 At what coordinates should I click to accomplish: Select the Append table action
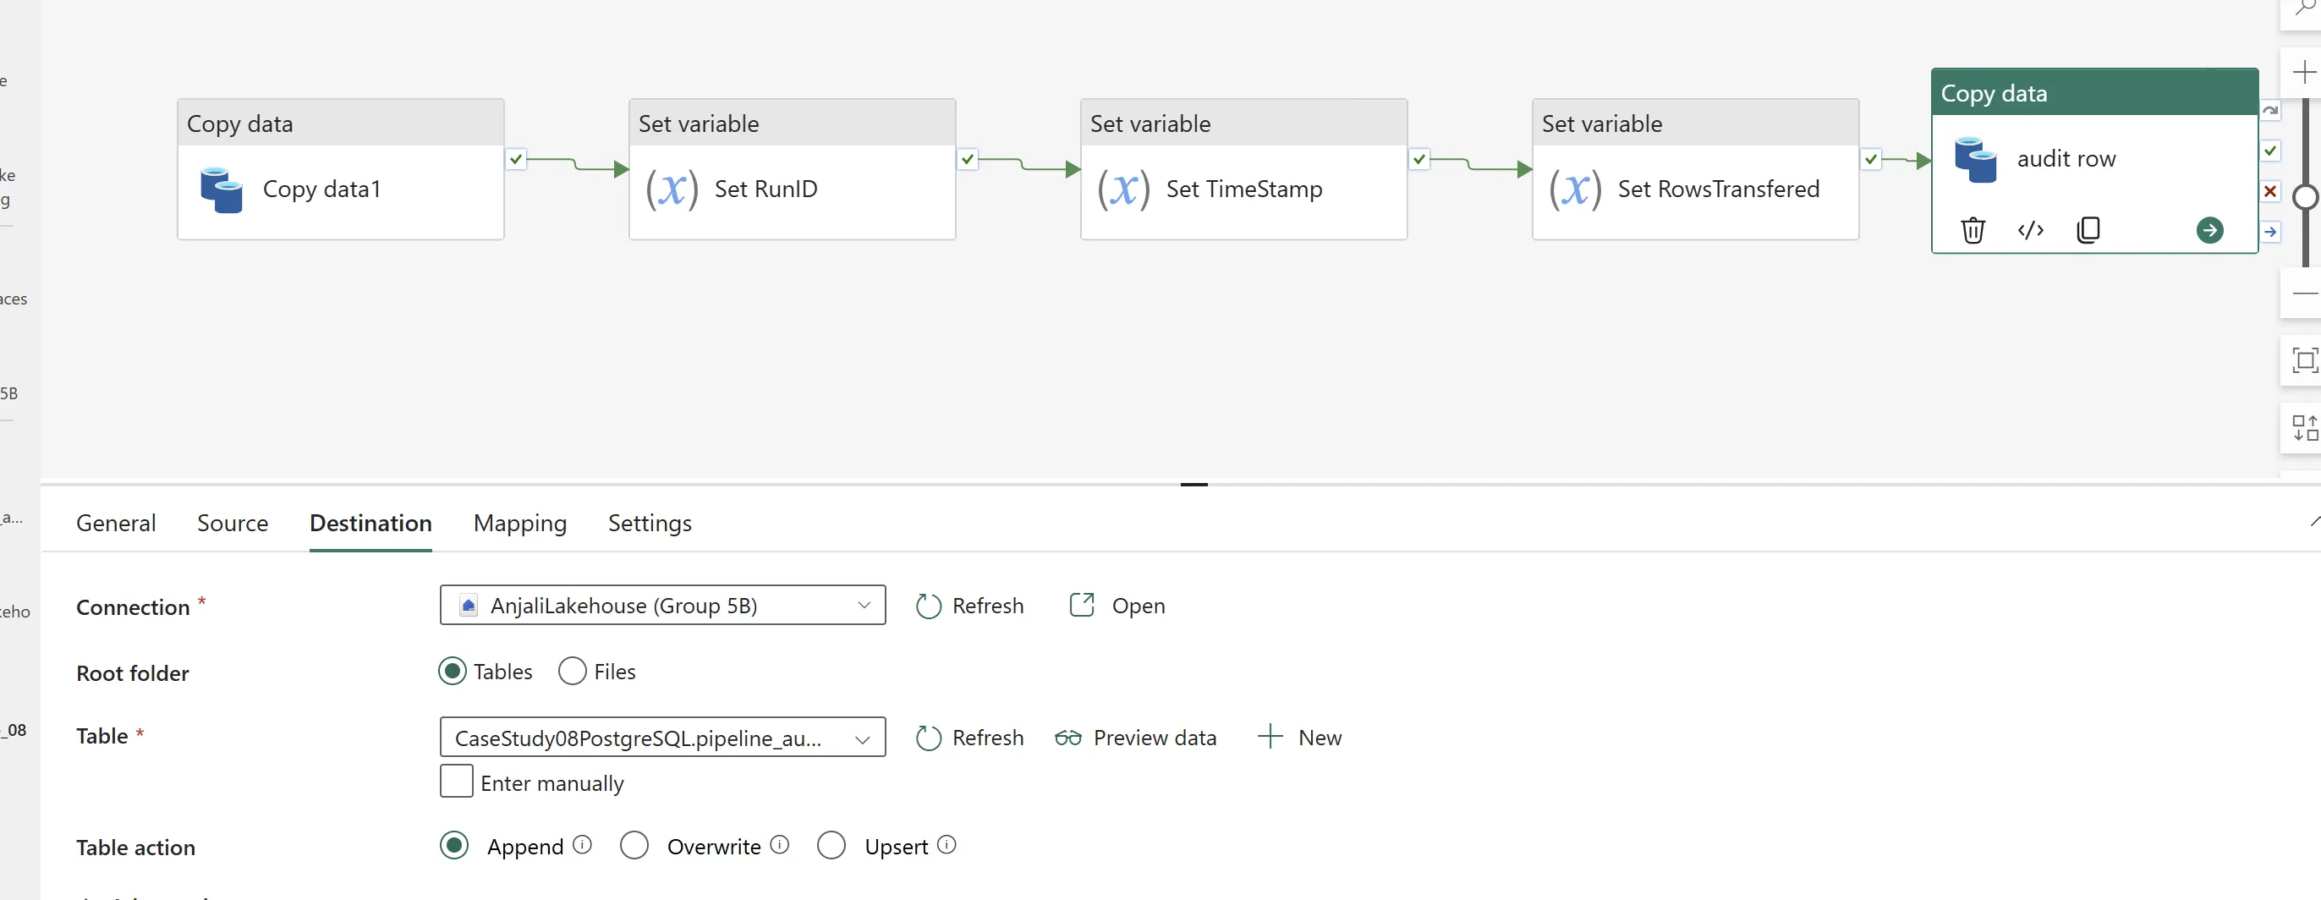[x=454, y=845]
